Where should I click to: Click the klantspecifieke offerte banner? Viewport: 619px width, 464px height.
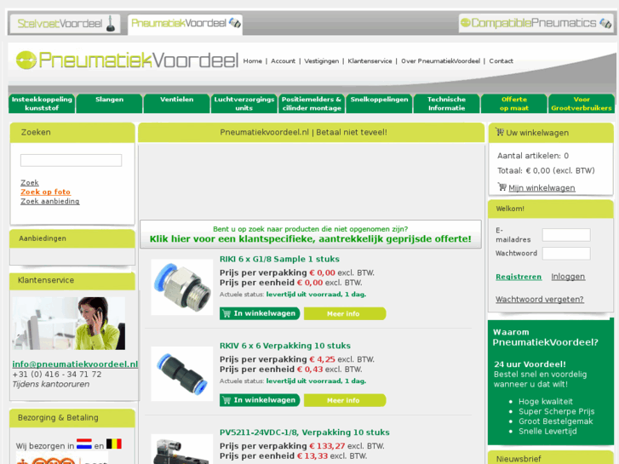[310, 234]
